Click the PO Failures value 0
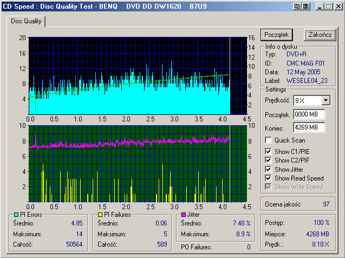The image size is (345, 258). (x=249, y=247)
